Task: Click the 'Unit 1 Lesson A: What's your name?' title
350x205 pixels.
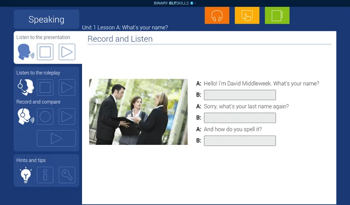Action: 125,27
